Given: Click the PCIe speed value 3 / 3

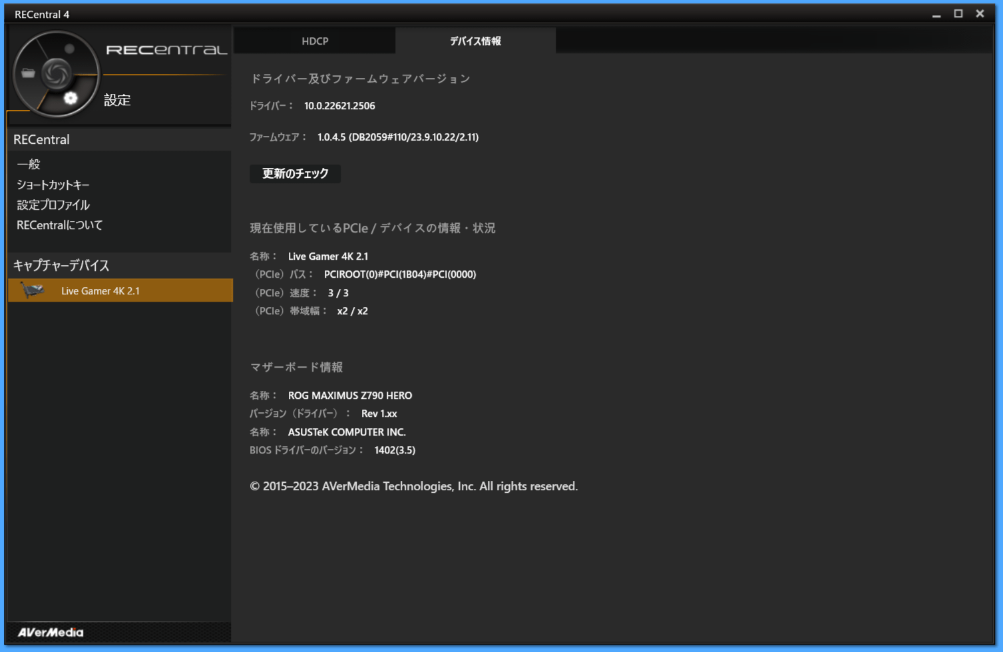Looking at the screenshot, I should pyautogui.click(x=338, y=293).
